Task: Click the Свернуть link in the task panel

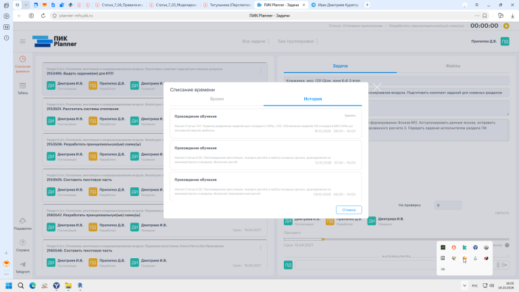Action: tap(502, 213)
